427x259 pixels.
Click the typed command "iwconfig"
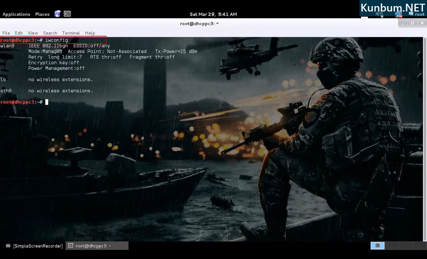coord(56,40)
